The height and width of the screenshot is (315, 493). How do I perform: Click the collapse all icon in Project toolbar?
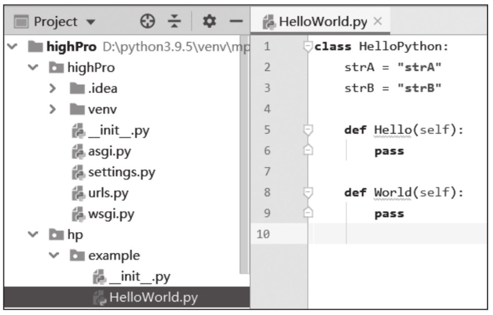(174, 21)
